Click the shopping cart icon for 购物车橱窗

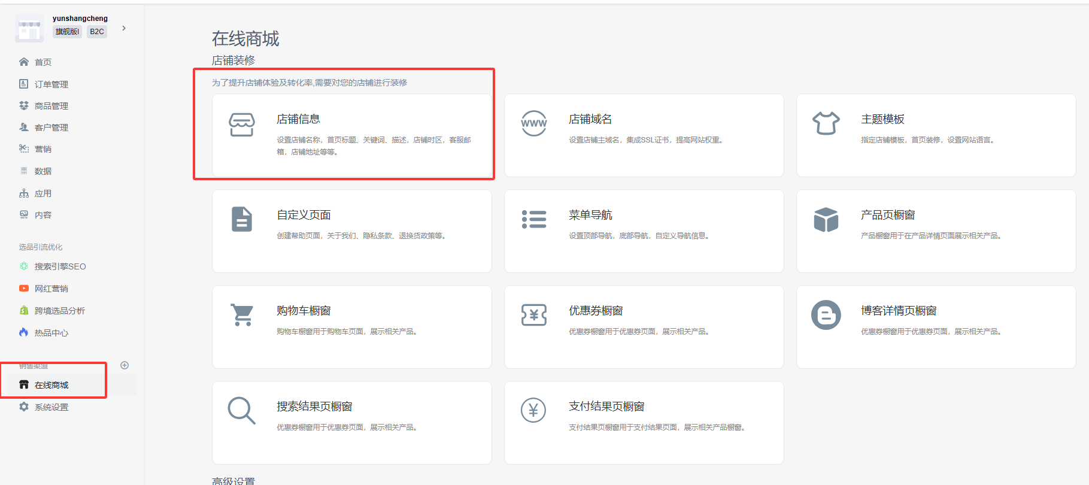242,315
